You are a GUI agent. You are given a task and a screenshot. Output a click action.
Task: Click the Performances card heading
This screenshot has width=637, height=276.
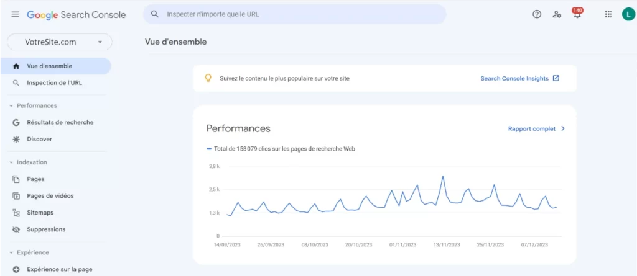pyautogui.click(x=238, y=128)
